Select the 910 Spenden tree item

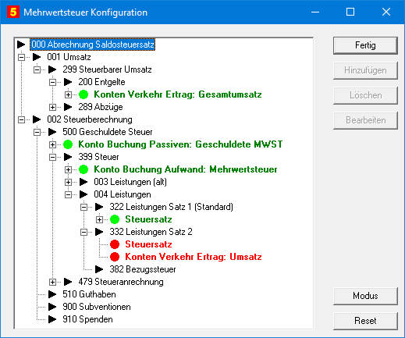pyautogui.click(x=87, y=319)
